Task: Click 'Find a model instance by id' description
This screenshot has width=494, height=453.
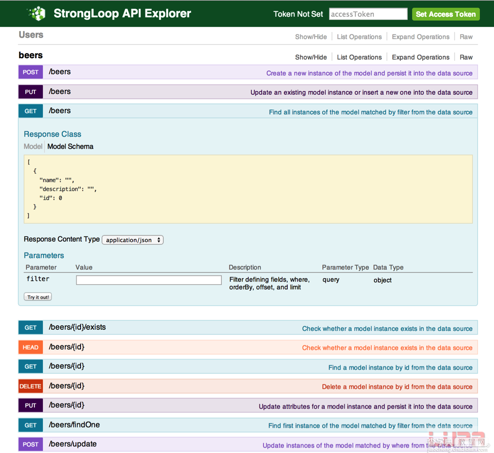Action: [x=400, y=368]
